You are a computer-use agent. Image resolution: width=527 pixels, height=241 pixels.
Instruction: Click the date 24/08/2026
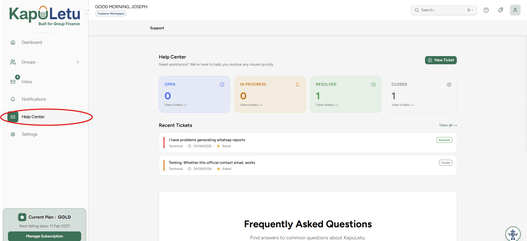202,169
